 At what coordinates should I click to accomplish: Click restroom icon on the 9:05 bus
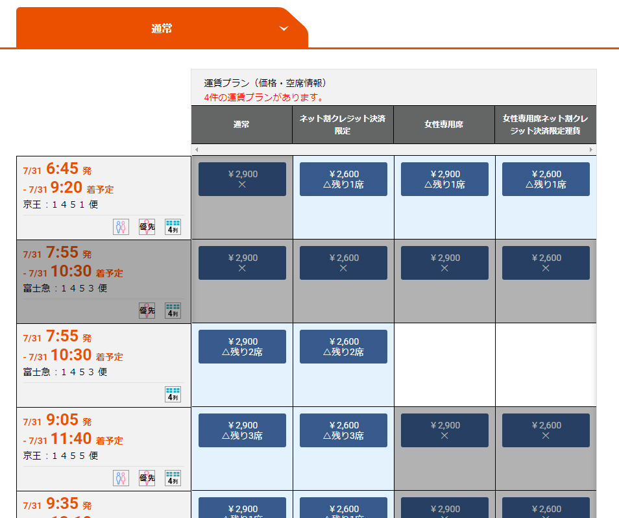121,478
